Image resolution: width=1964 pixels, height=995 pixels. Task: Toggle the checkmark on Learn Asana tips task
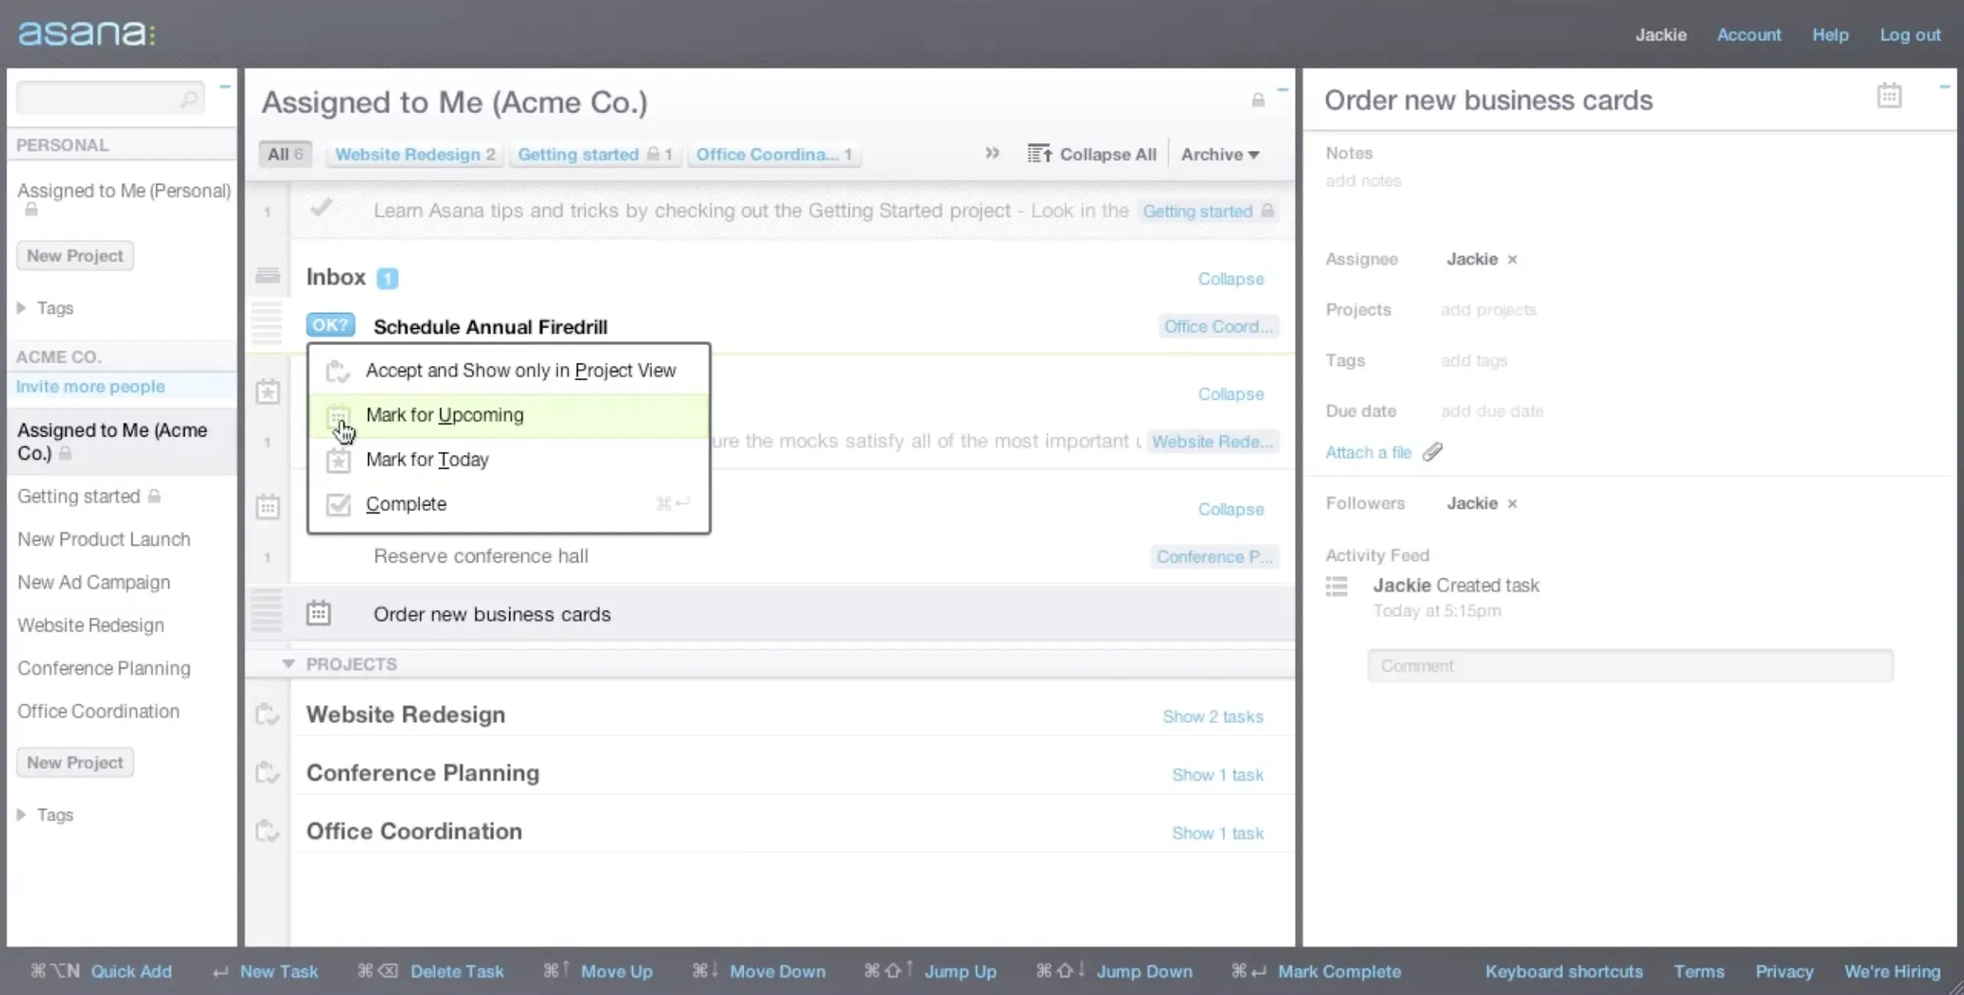pos(321,209)
